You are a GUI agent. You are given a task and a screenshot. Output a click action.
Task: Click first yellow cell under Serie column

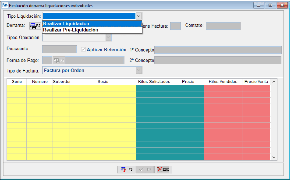[17, 88]
